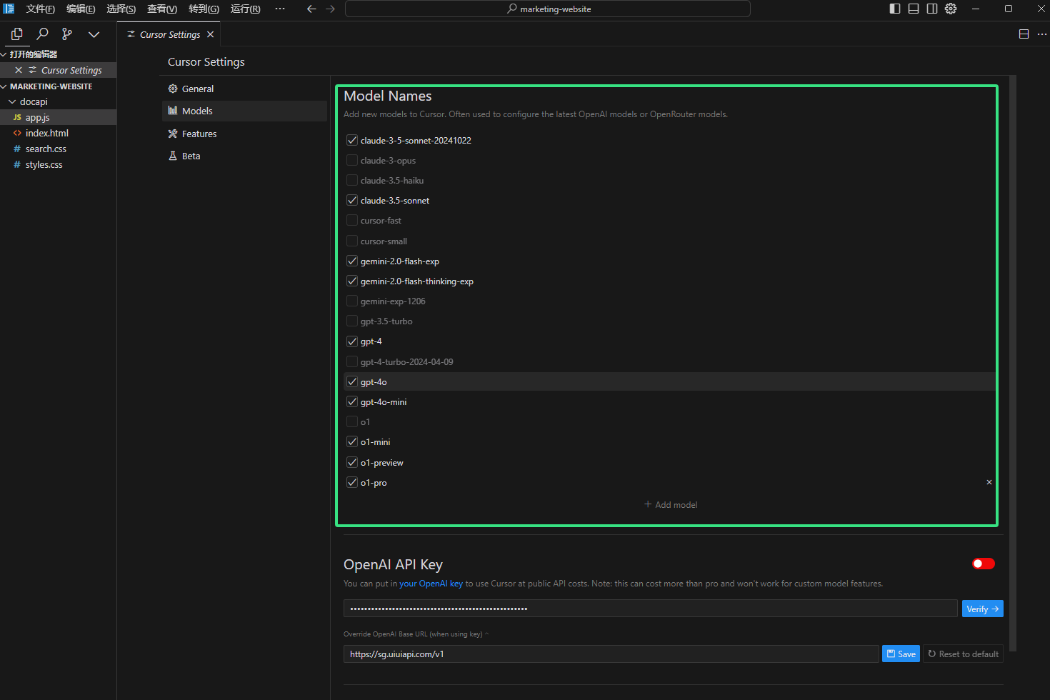The height and width of the screenshot is (700, 1050).
Task: Click the OpenAI API key input field
Action: pos(651,609)
